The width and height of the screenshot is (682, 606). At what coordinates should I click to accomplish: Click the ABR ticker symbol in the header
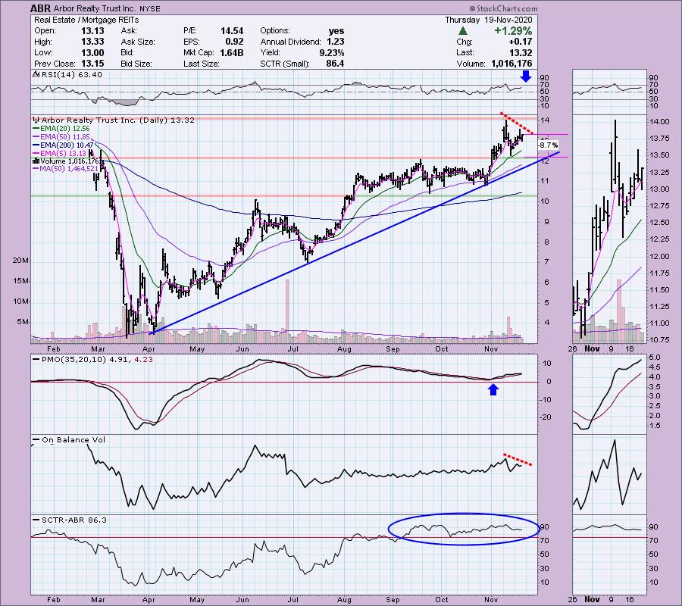(40, 8)
